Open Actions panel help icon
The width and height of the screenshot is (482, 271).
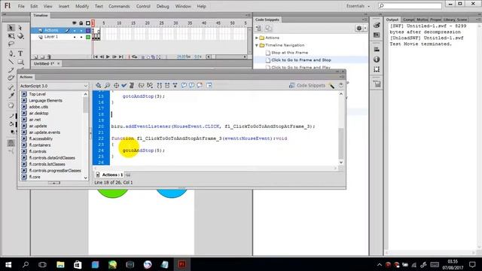coord(340,85)
